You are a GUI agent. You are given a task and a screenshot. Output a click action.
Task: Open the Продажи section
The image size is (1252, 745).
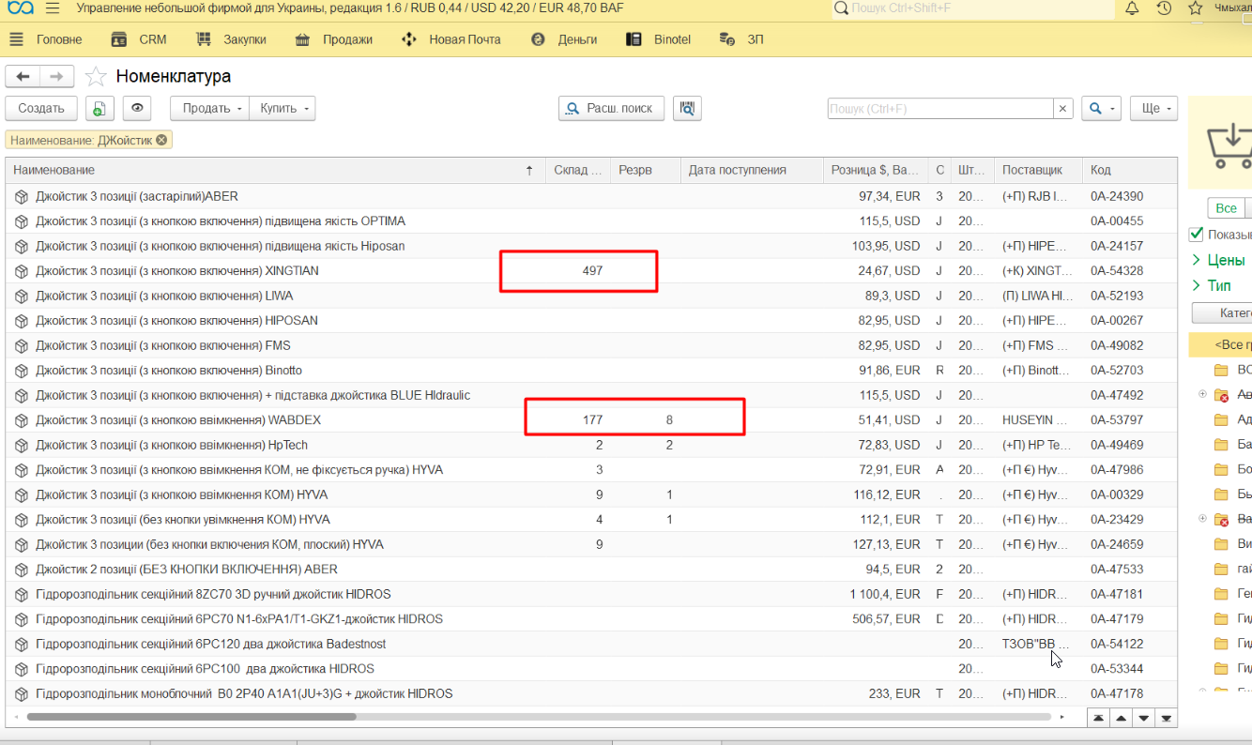pyautogui.click(x=333, y=39)
